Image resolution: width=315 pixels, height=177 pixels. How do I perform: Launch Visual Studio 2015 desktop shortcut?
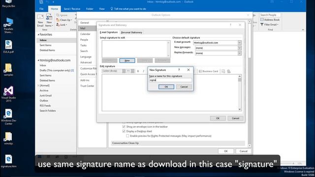[x=8, y=94]
